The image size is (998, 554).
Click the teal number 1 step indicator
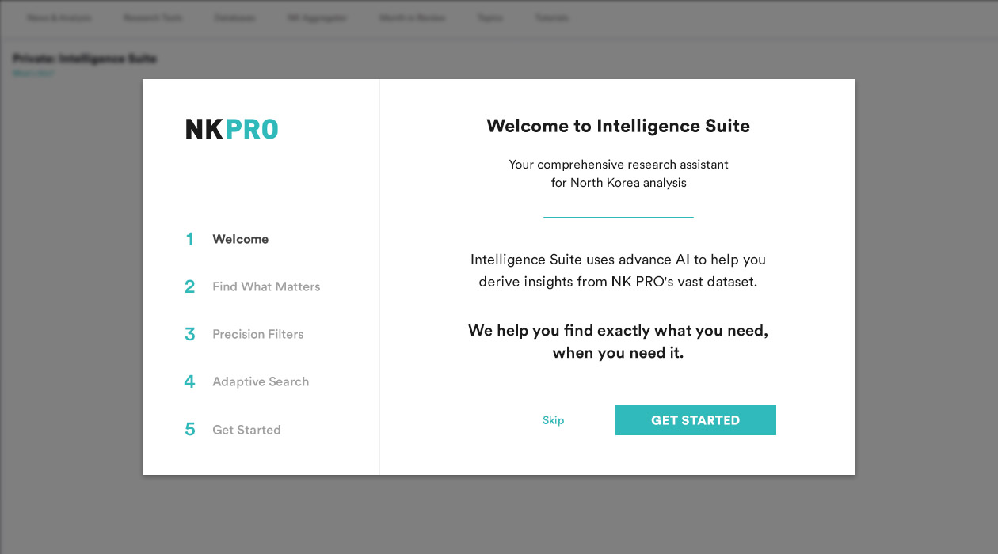click(x=189, y=239)
